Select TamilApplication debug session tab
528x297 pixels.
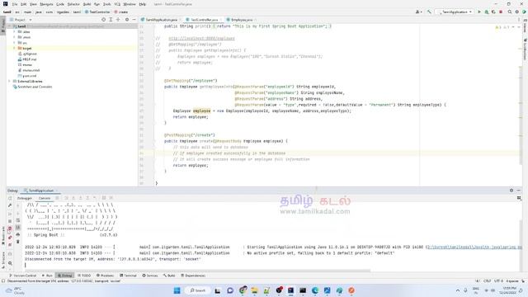click(40, 191)
